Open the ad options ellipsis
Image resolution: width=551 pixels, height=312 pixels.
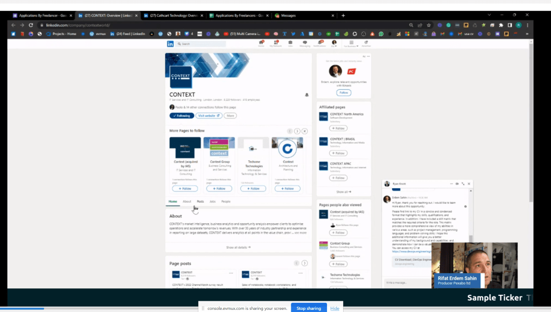click(x=368, y=56)
